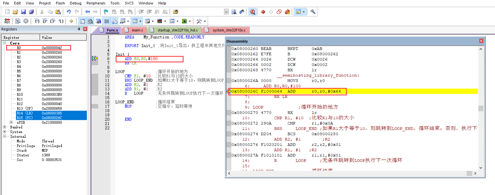
Task: Click the Register column header
Action: (x=21, y=37)
